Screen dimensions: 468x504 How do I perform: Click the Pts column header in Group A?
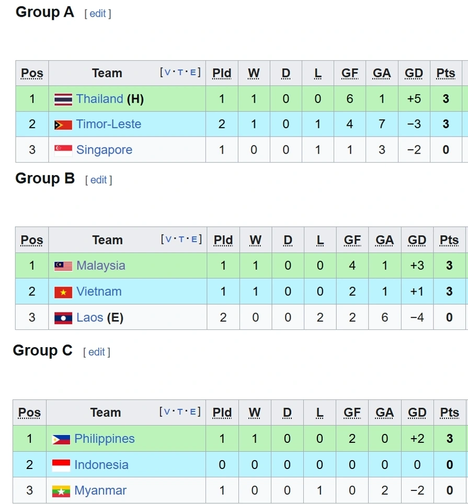tap(446, 73)
